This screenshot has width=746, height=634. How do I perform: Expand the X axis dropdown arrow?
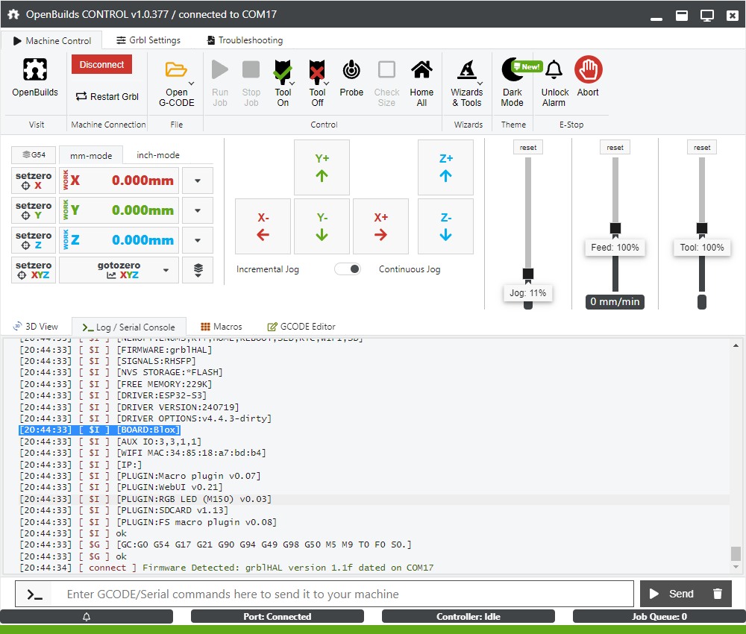(197, 181)
